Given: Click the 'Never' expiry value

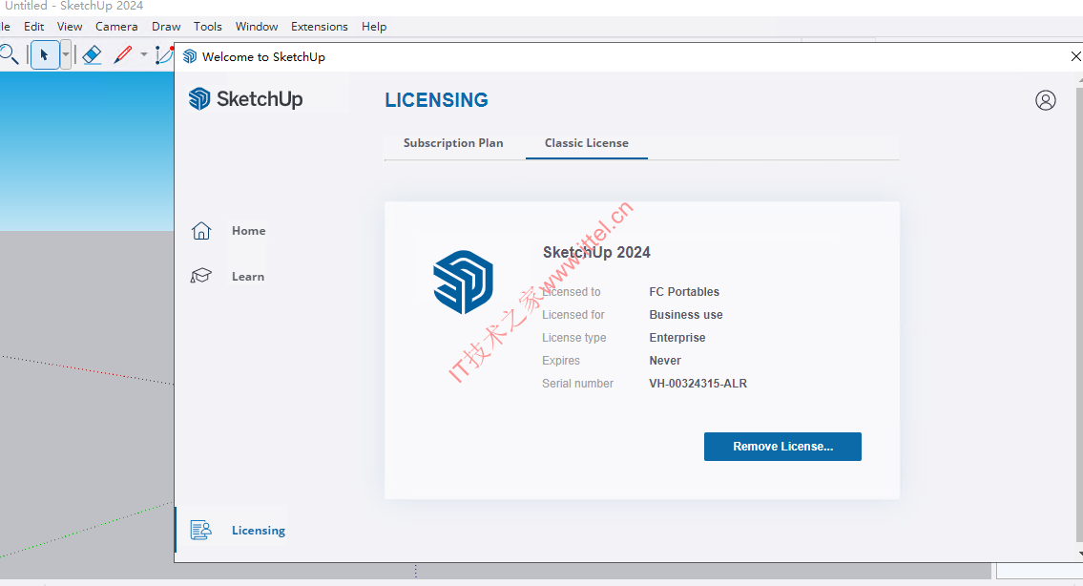Looking at the screenshot, I should 665,361.
